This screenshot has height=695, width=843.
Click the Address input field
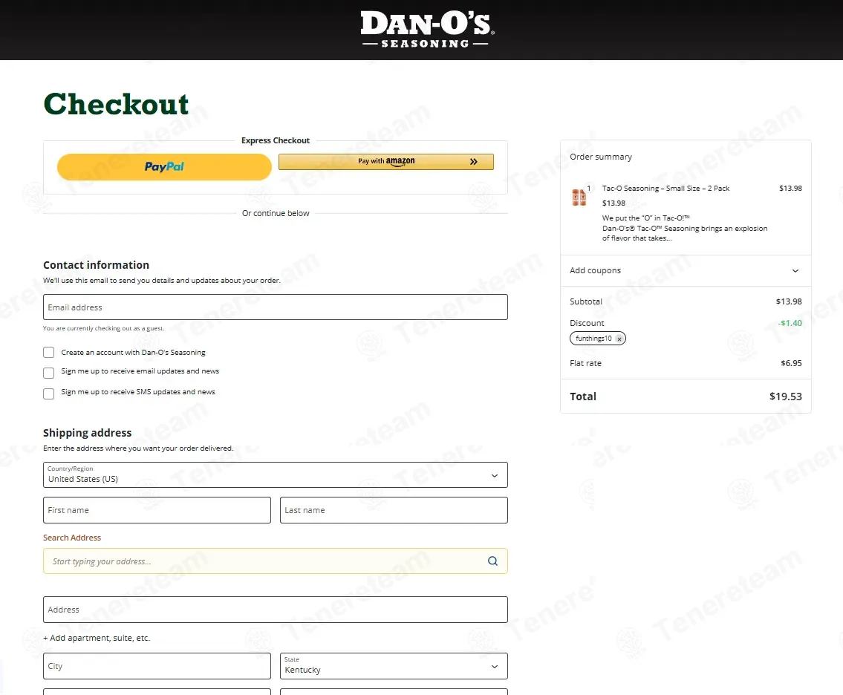(276, 610)
